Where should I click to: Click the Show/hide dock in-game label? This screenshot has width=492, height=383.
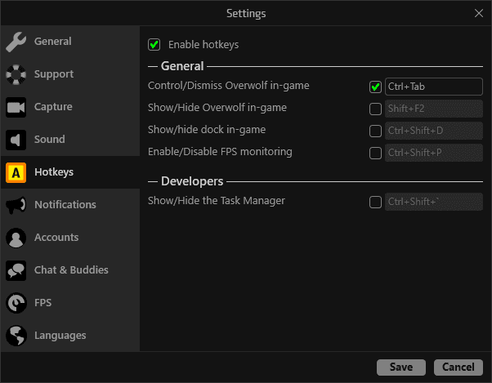tap(207, 130)
